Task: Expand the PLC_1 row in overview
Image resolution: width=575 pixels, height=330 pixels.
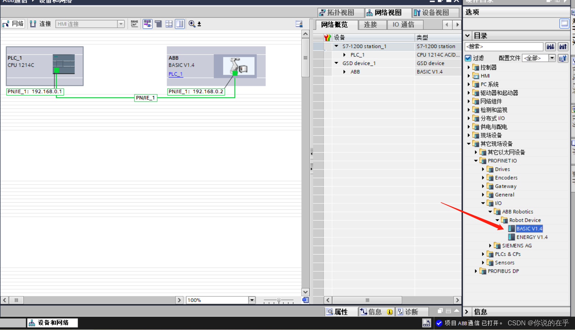Action: coord(345,55)
